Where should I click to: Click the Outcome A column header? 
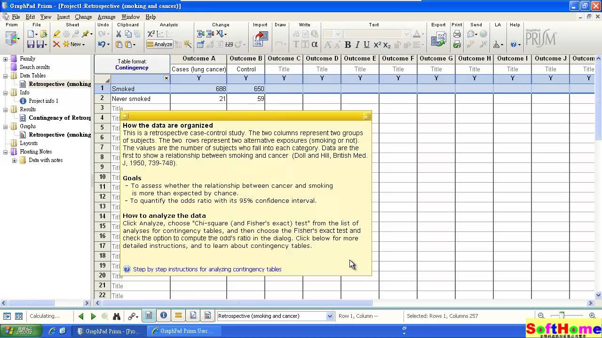pos(198,59)
